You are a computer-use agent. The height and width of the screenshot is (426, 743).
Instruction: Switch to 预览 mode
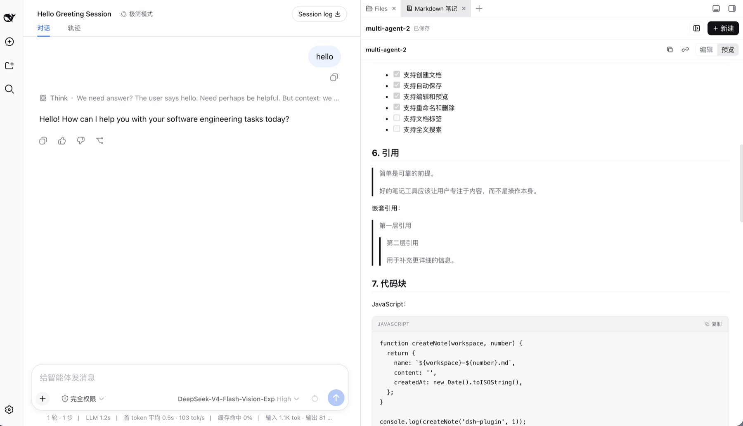coord(728,50)
